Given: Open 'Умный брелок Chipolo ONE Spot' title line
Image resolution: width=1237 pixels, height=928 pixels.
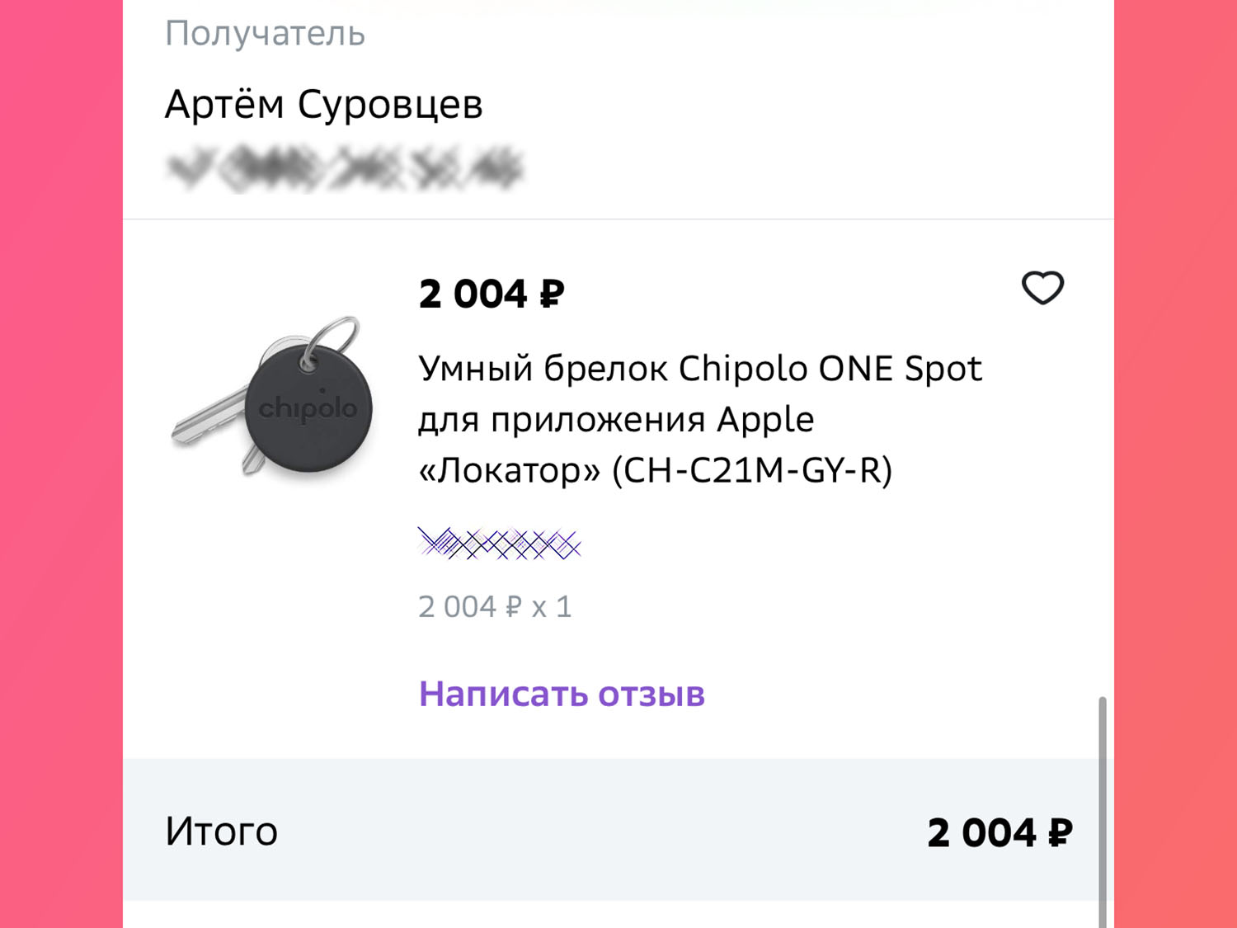Looking at the screenshot, I should coord(700,369).
